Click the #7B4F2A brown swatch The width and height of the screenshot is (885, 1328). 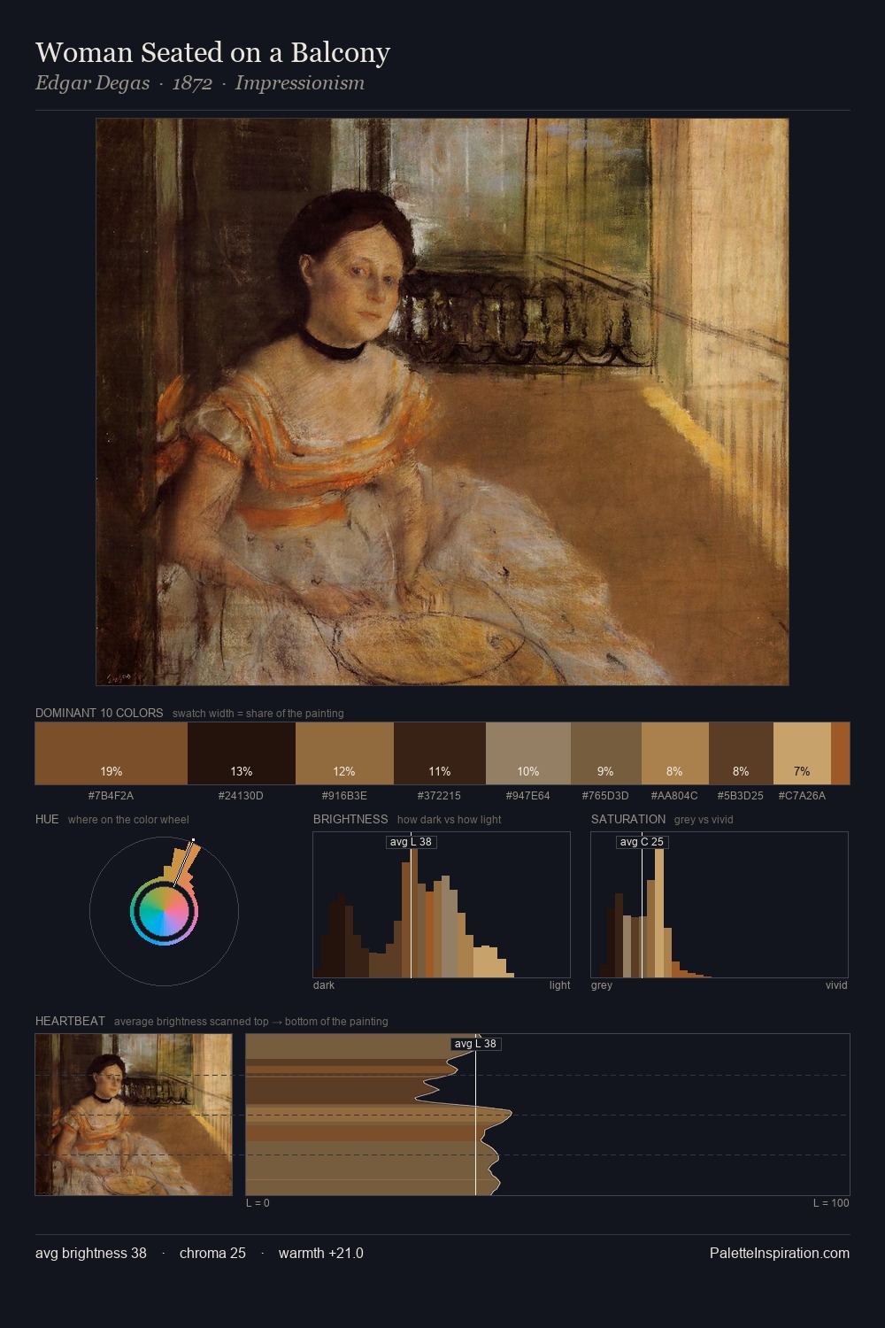112,753
